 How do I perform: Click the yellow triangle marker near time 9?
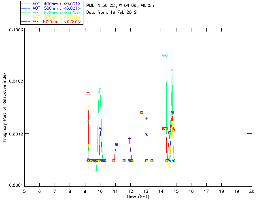[x=88, y=107]
